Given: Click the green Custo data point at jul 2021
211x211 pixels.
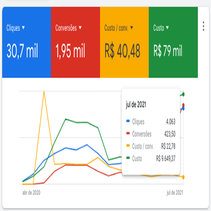Looking at the screenshot, I should [x=183, y=94].
